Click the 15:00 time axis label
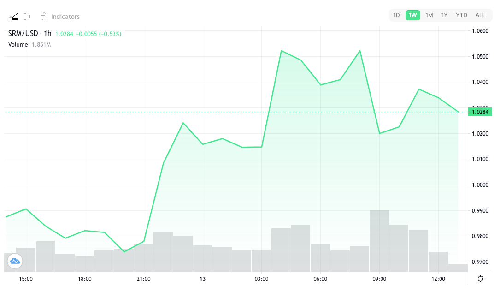The image size is (500, 298). pyautogui.click(x=26, y=279)
